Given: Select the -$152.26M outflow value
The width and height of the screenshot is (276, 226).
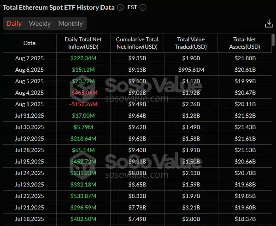Looking at the screenshot, I should [83, 104].
